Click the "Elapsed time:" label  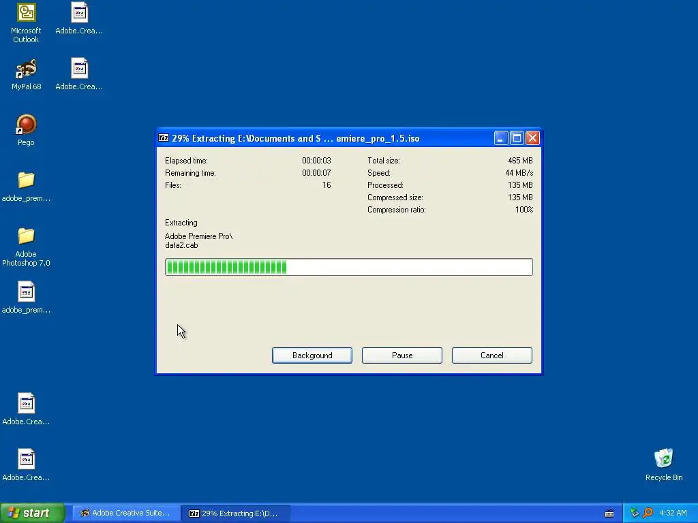186,161
